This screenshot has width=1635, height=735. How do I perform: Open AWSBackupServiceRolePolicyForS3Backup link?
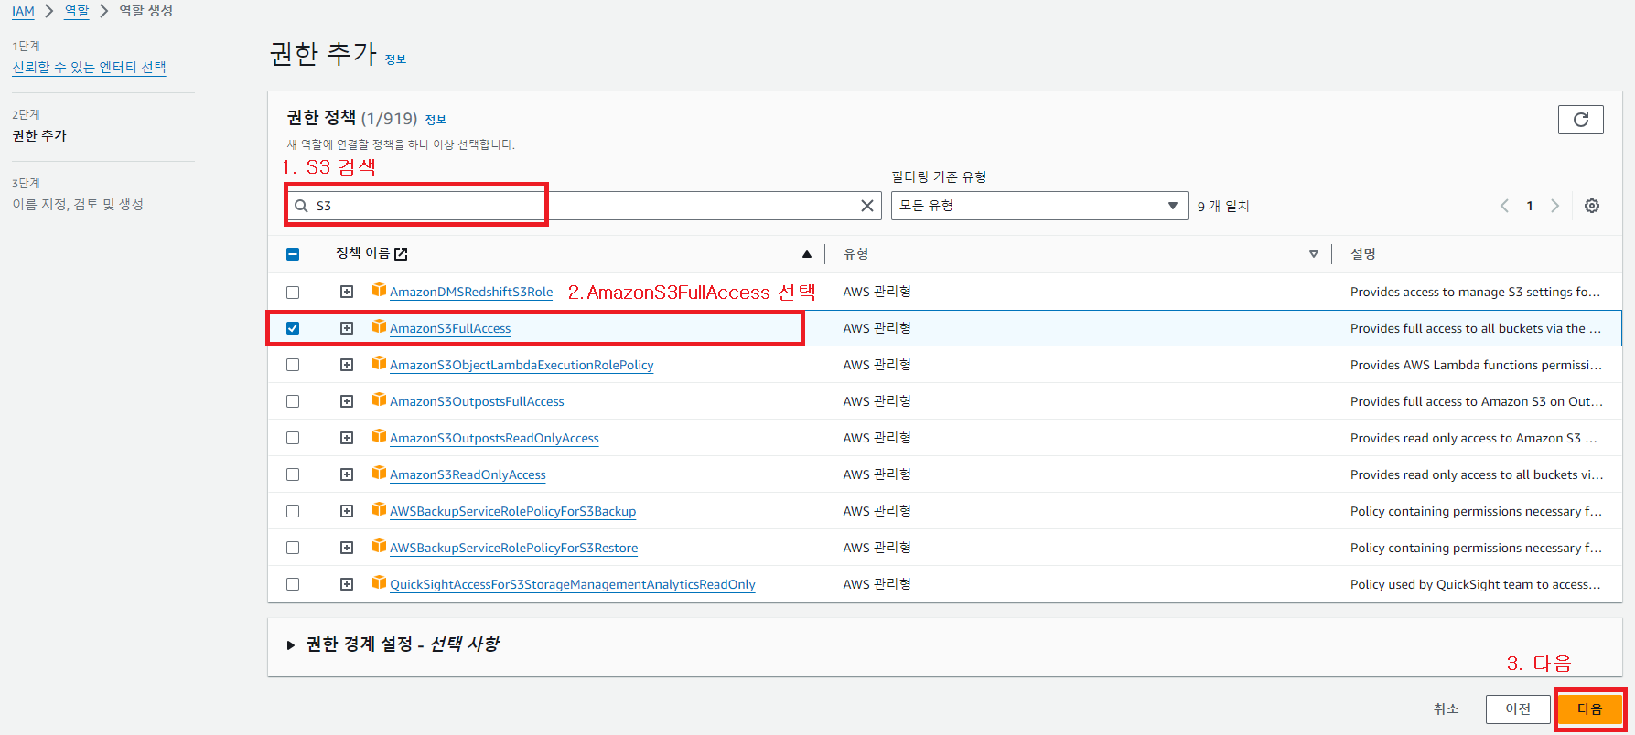[x=512, y=511]
